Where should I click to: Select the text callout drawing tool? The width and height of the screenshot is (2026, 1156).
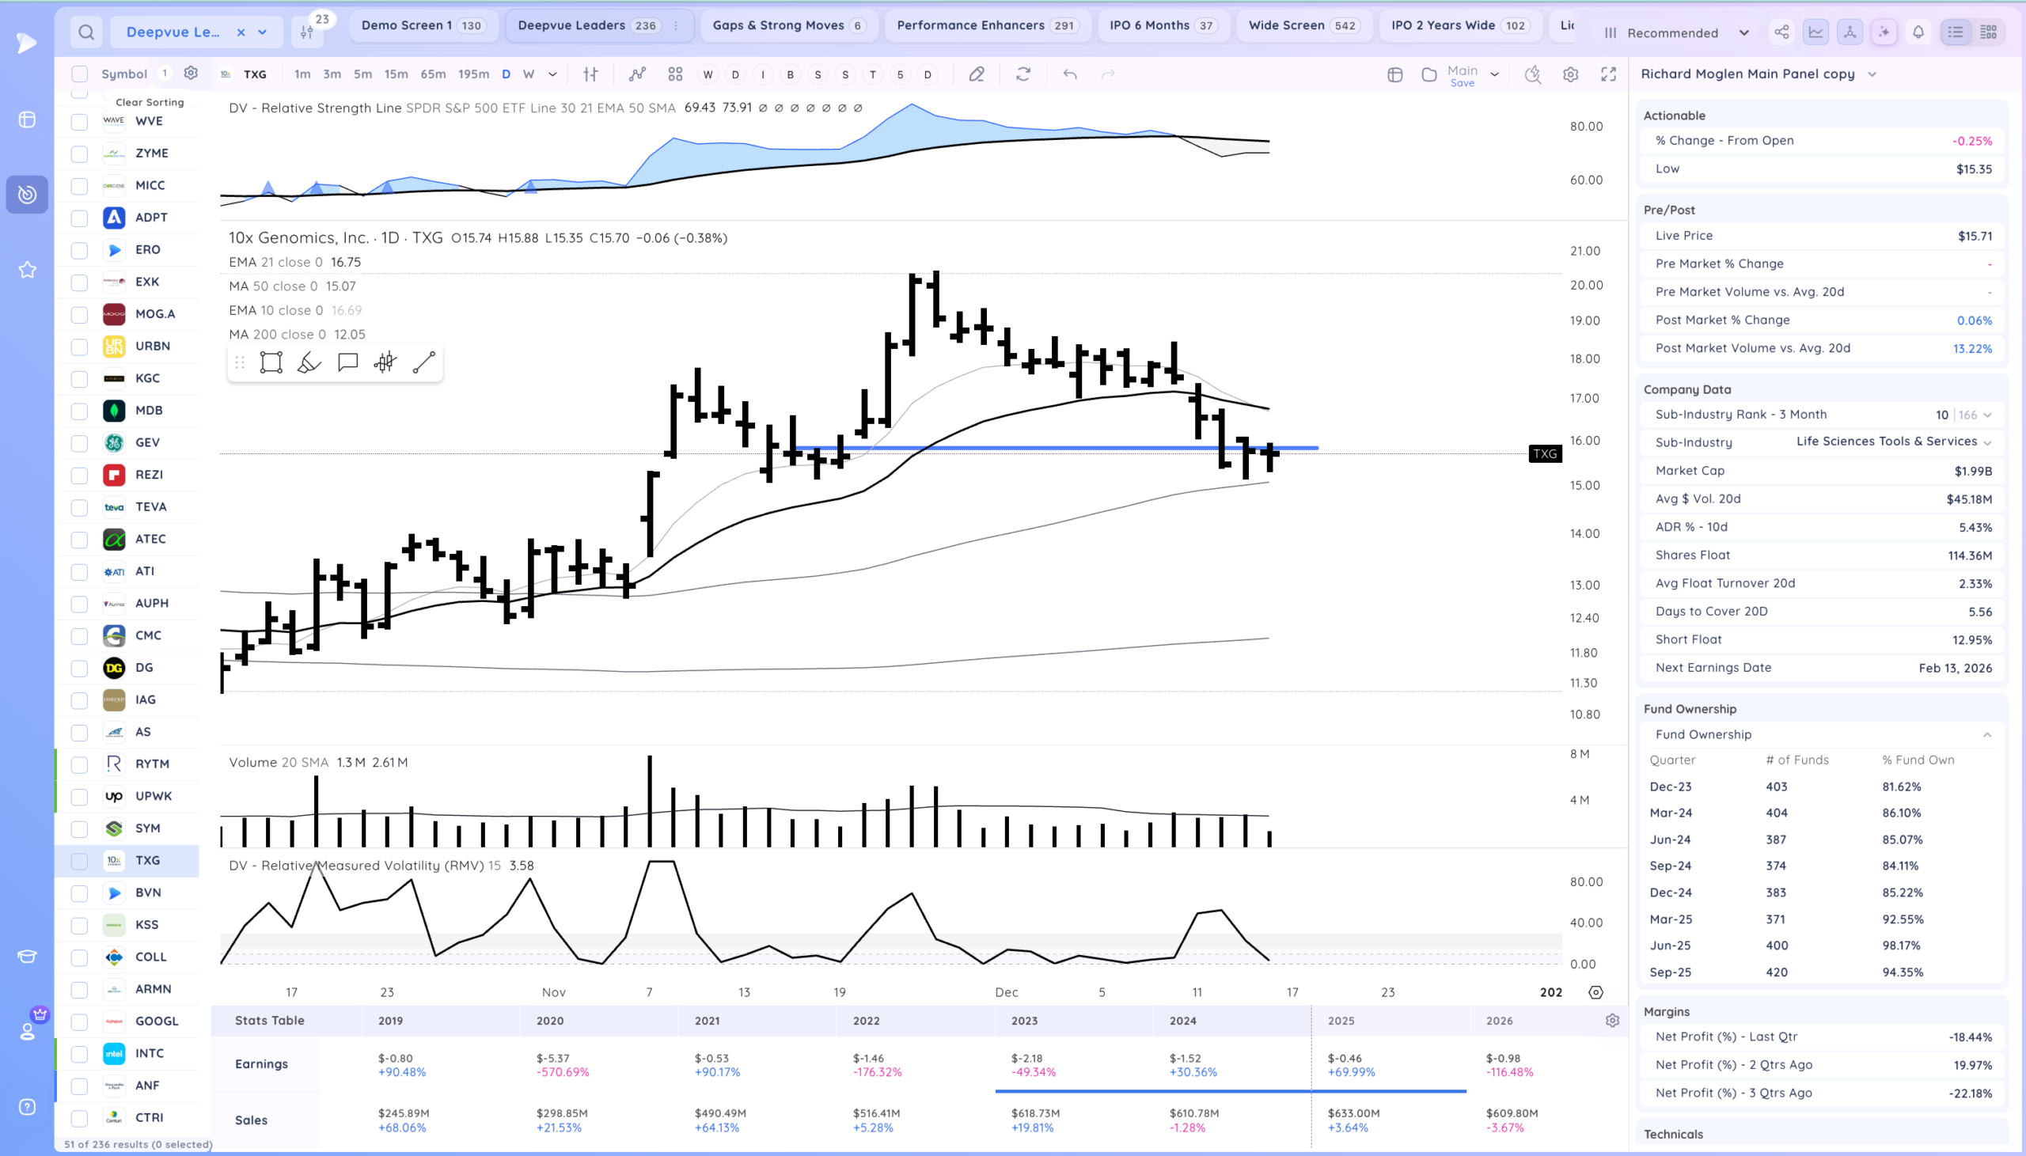click(347, 363)
